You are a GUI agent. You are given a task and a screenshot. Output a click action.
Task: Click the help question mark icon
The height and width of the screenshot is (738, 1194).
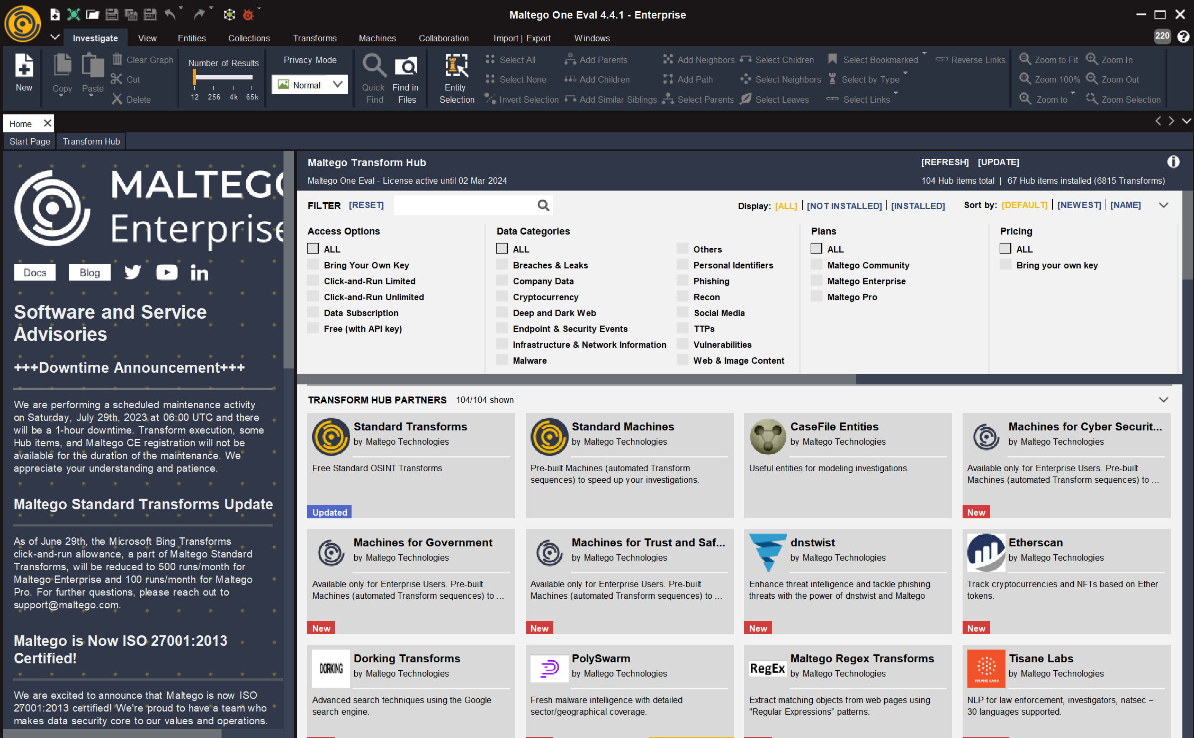(x=1183, y=37)
